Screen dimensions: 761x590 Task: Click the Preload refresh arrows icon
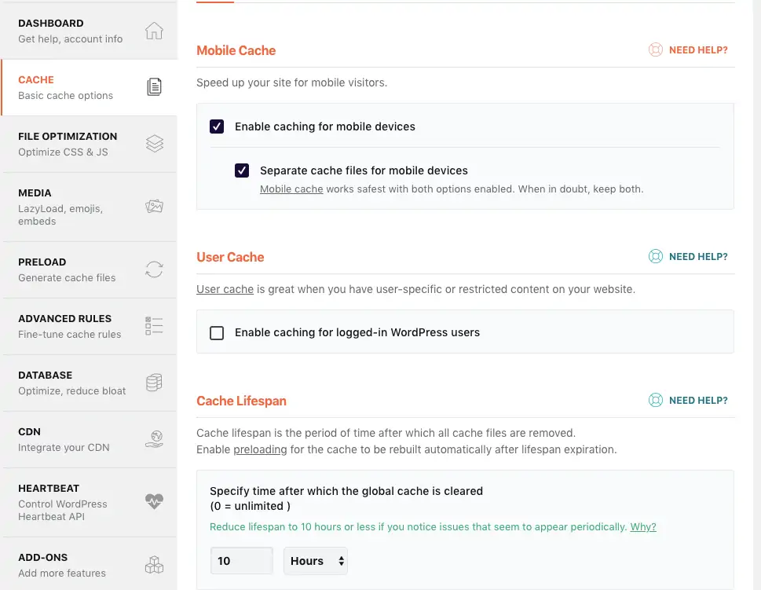pos(155,269)
